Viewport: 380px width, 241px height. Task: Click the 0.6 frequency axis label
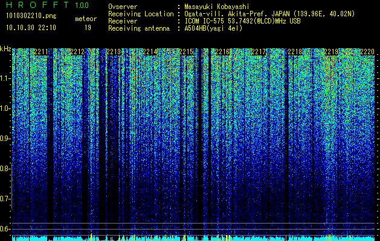[5, 229]
